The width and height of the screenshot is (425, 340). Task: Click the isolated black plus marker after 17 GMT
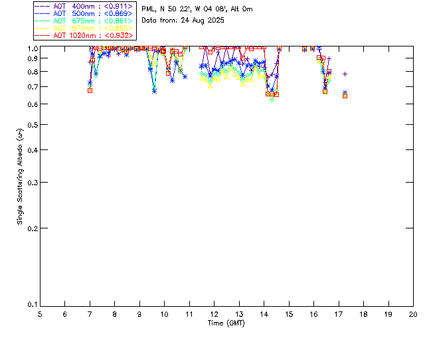(x=345, y=74)
